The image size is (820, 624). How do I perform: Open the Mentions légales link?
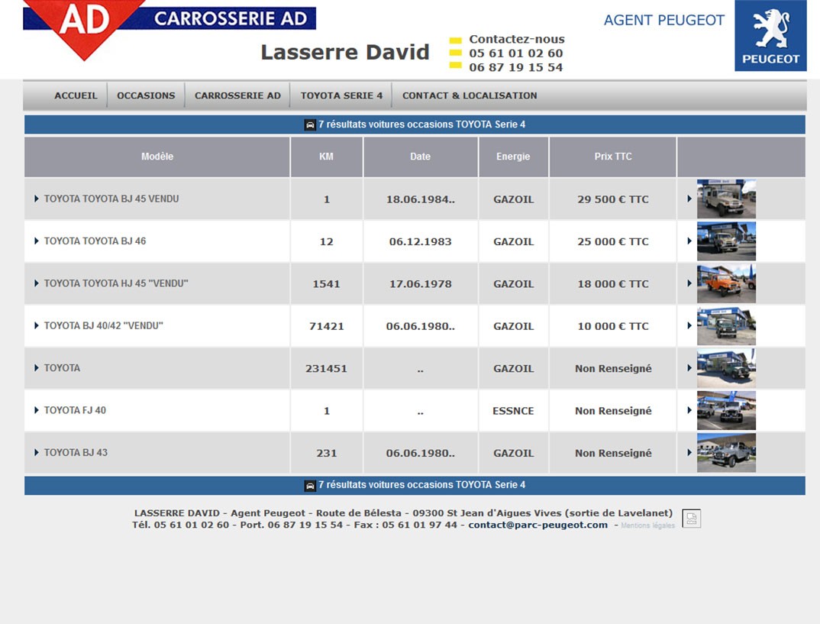click(x=647, y=526)
